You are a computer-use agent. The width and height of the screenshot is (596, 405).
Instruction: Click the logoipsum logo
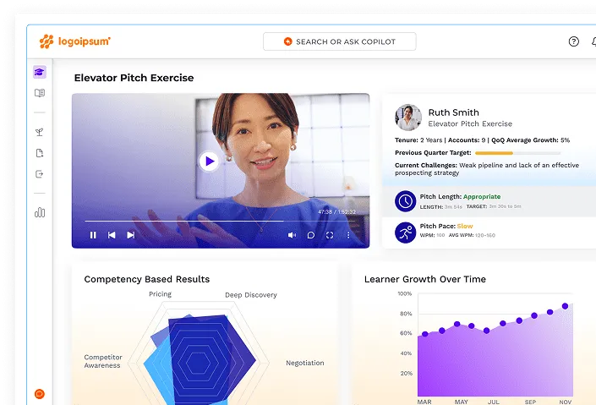pyautogui.click(x=74, y=41)
